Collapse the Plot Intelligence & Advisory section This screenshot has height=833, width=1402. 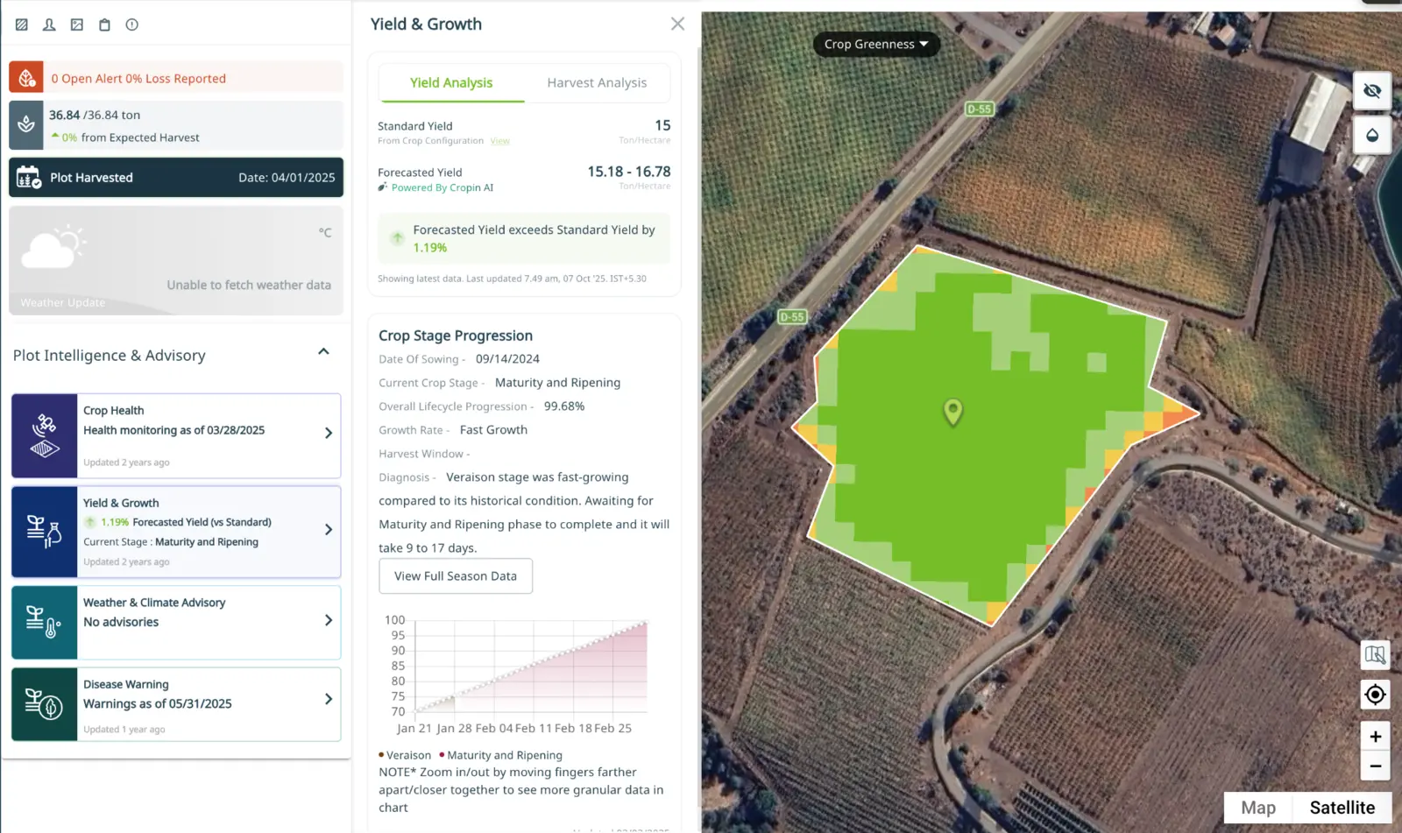pos(323,352)
